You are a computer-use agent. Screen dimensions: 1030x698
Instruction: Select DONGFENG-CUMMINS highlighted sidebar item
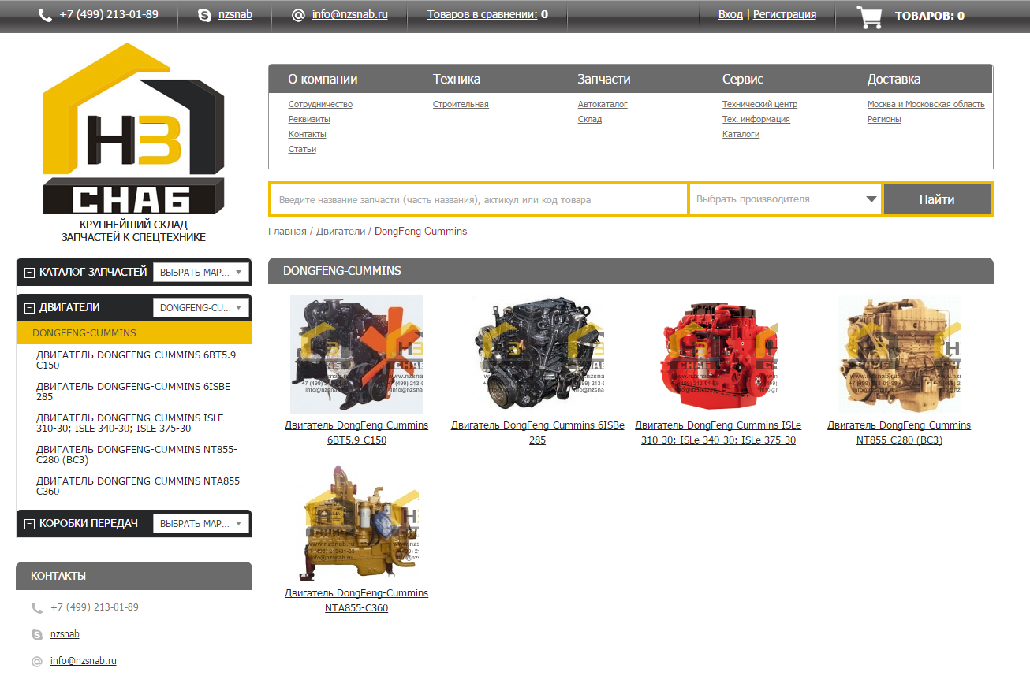coord(134,332)
